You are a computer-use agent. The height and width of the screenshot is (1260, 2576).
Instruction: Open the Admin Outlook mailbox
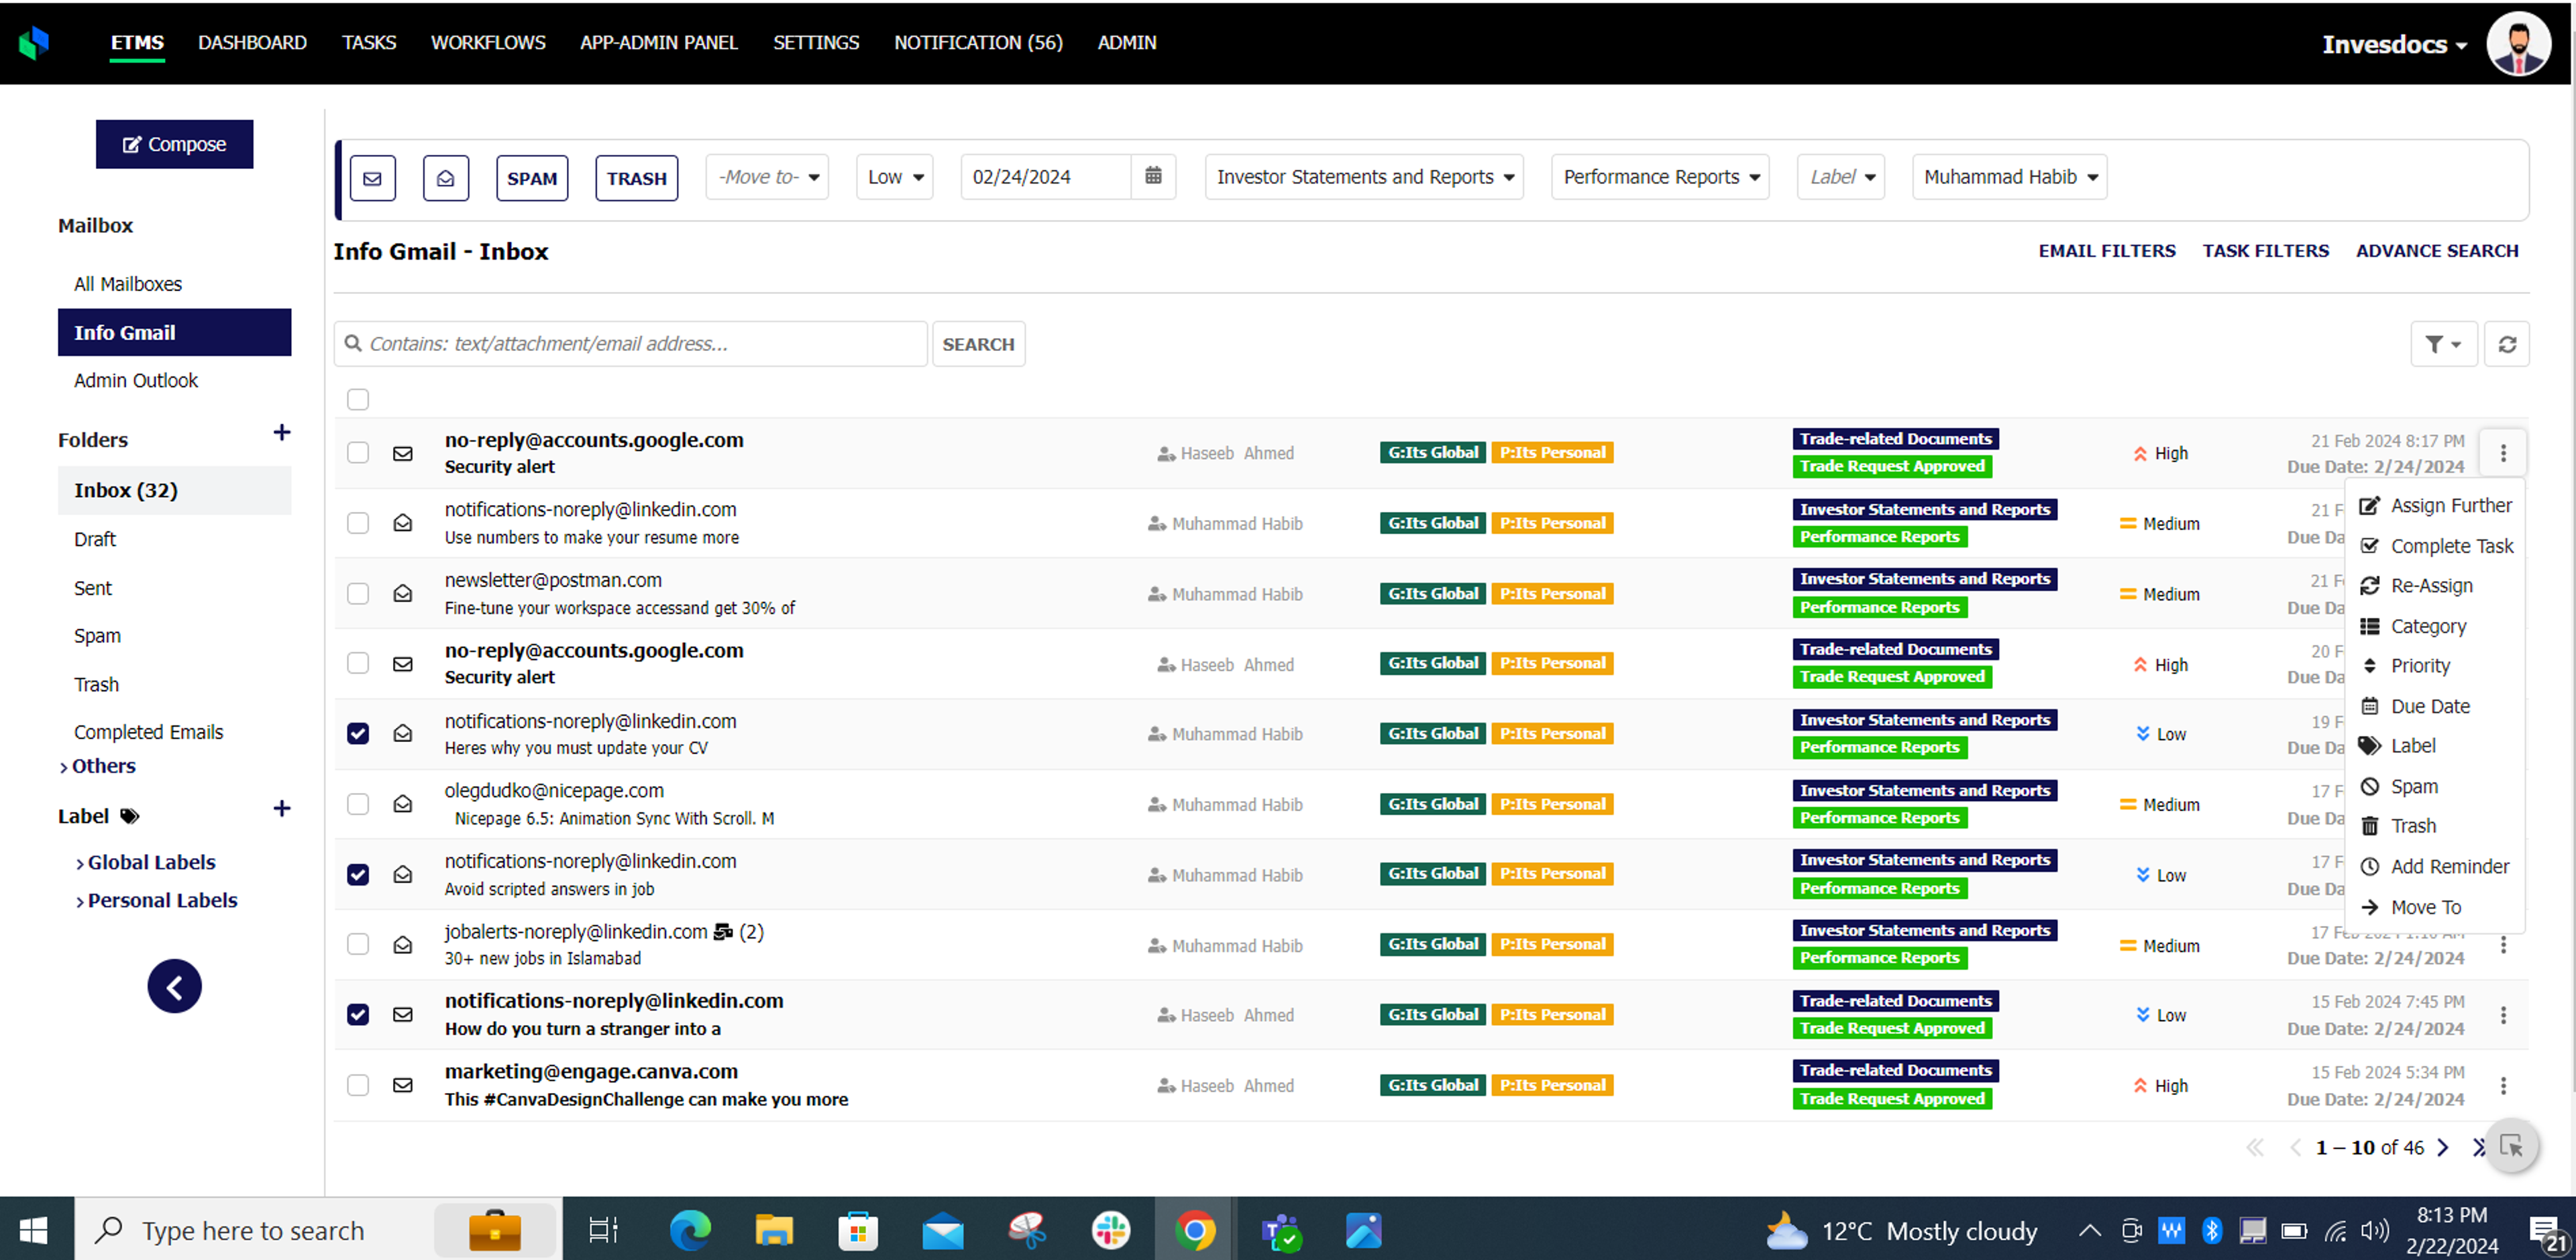point(135,381)
